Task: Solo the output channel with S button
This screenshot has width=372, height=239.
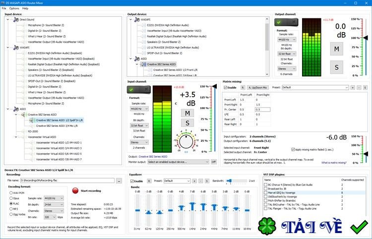Action: [x=336, y=67]
